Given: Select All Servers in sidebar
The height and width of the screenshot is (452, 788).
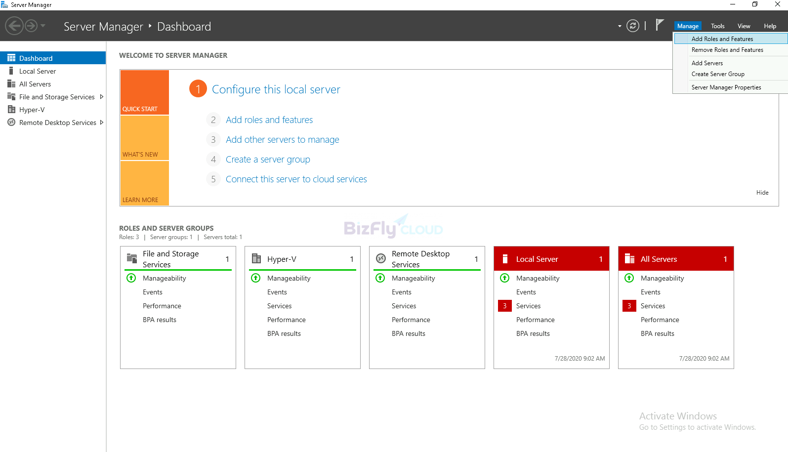Looking at the screenshot, I should click(53, 84).
